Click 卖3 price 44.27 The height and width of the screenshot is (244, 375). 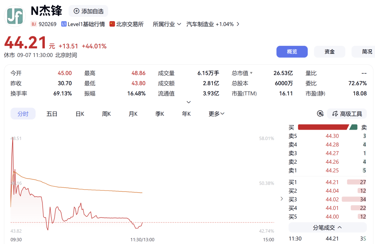tap(332, 153)
